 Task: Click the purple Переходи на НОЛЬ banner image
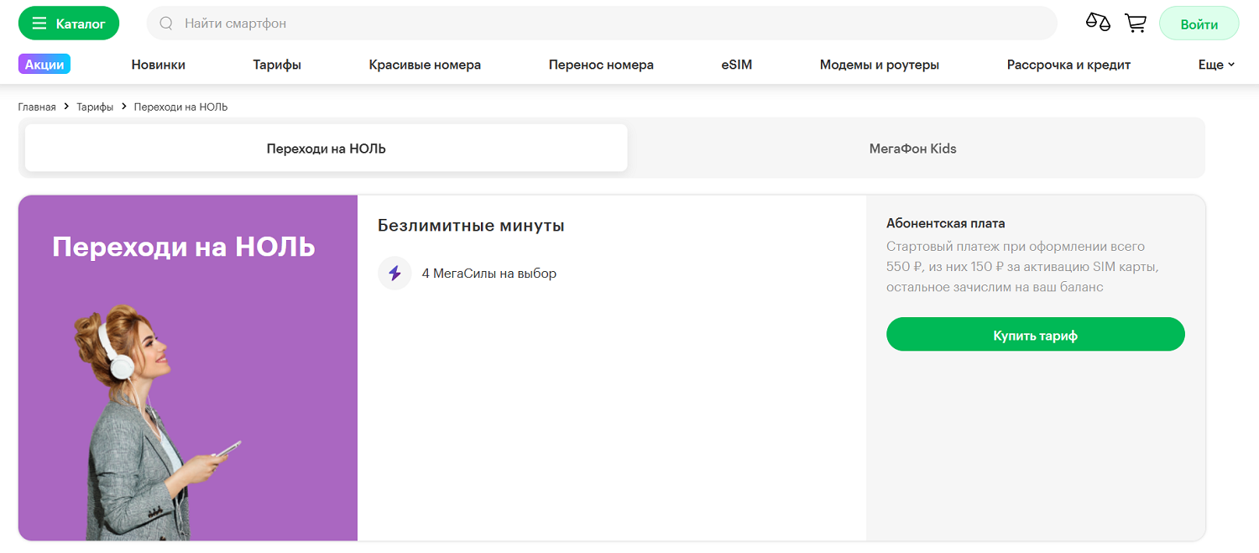click(188, 368)
